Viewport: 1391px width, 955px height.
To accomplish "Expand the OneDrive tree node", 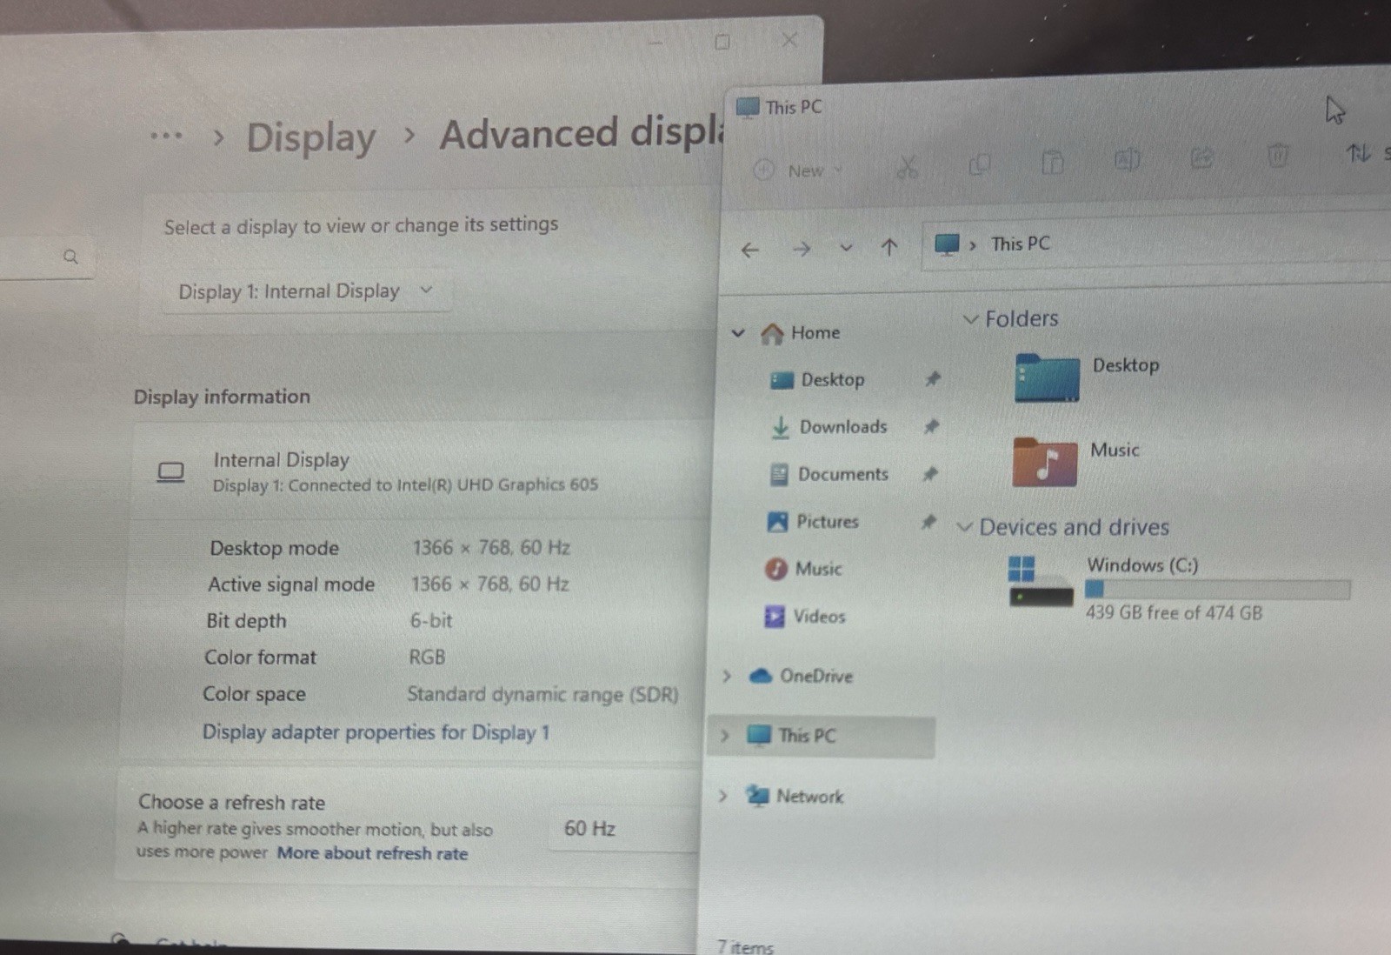I will coord(727,676).
